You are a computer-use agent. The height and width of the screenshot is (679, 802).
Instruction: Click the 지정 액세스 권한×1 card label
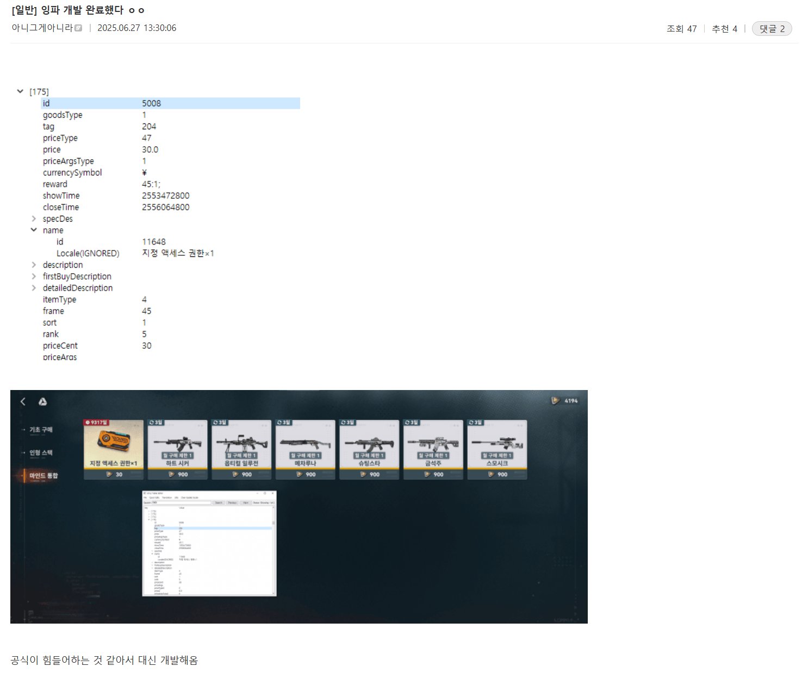[x=113, y=463]
